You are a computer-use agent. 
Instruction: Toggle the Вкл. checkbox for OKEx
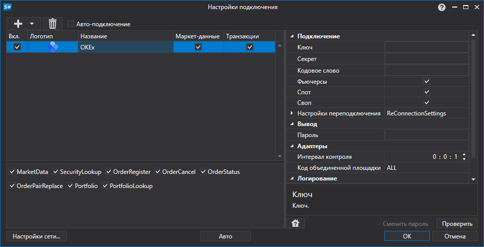pyautogui.click(x=17, y=47)
